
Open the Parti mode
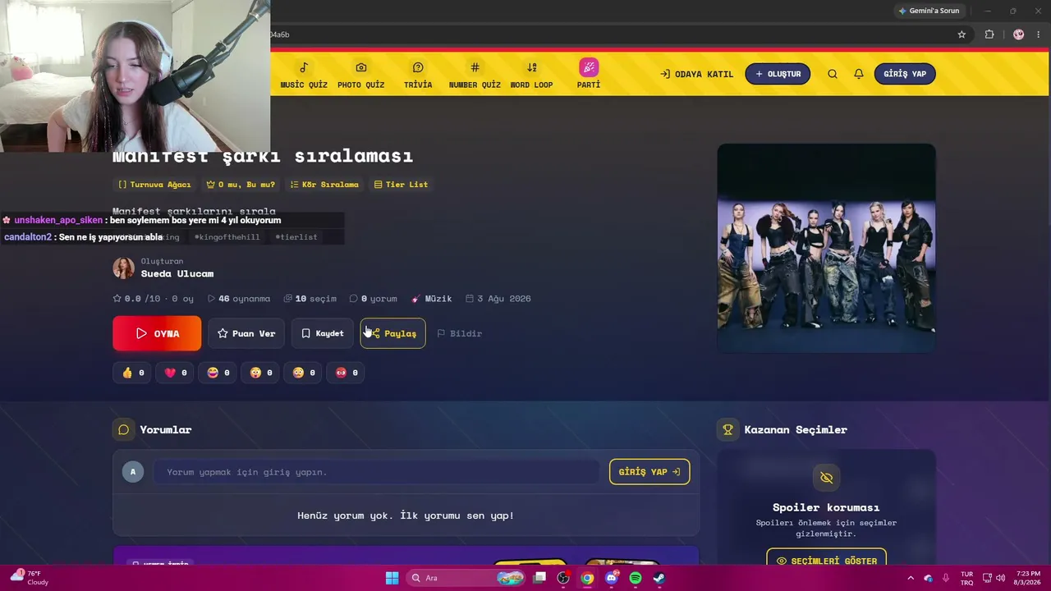click(x=589, y=74)
